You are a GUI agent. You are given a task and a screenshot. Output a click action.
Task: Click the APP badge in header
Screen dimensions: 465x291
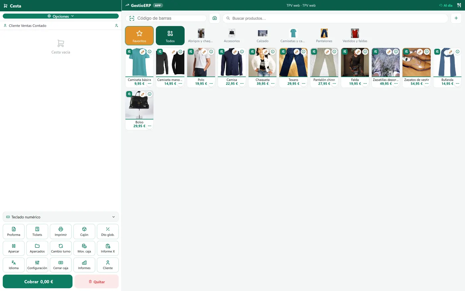coord(158,5)
